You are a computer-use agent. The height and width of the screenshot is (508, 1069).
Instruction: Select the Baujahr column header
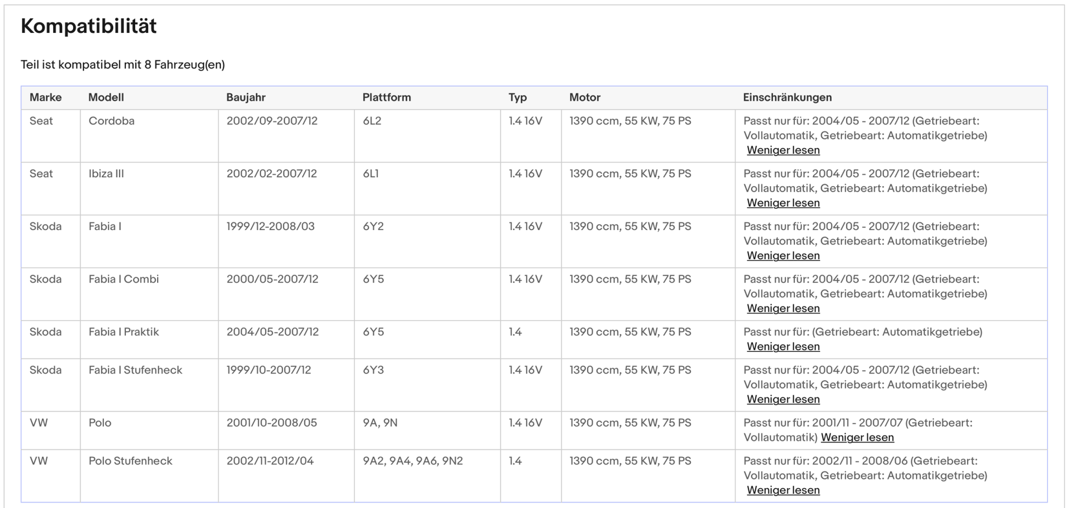point(246,98)
